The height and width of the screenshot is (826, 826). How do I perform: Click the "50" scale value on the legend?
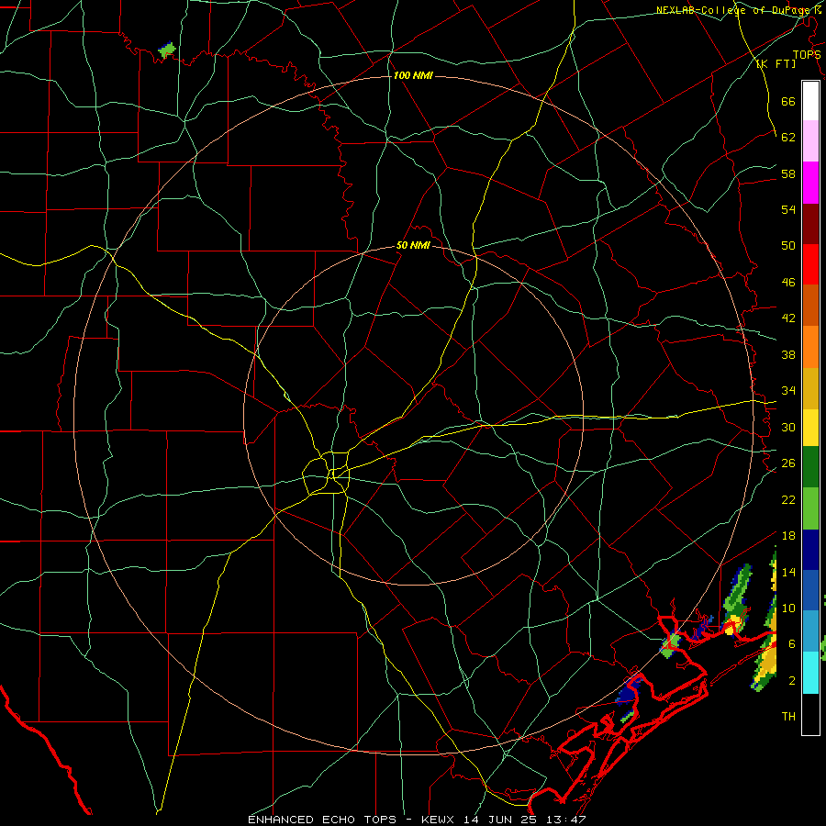click(788, 246)
